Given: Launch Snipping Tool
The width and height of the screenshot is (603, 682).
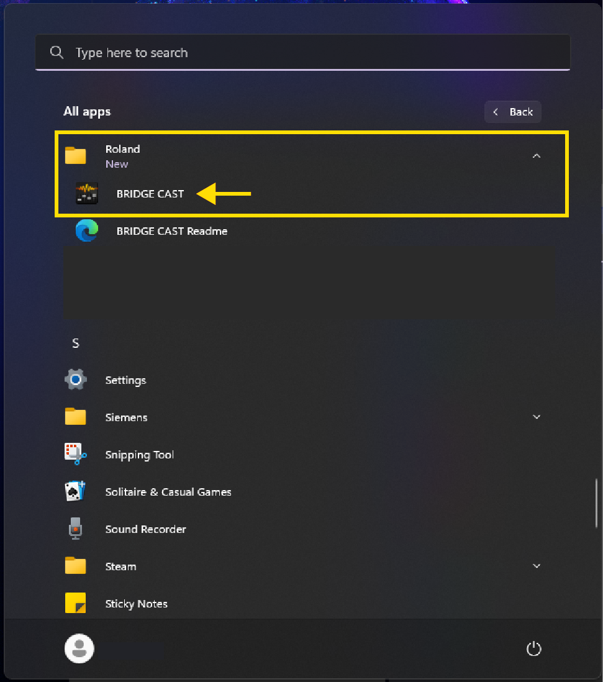Looking at the screenshot, I should coord(139,454).
